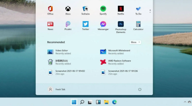The width and height of the screenshot is (192, 106).
Task: Click the OneDrive cloud tray icon
Action: [x=190, y=102]
